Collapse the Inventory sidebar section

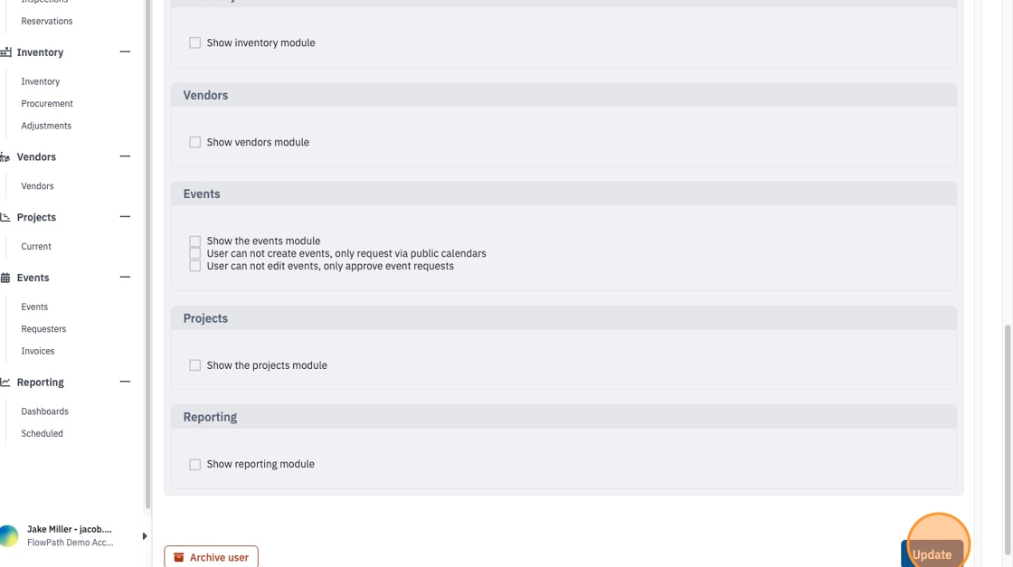click(x=126, y=52)
